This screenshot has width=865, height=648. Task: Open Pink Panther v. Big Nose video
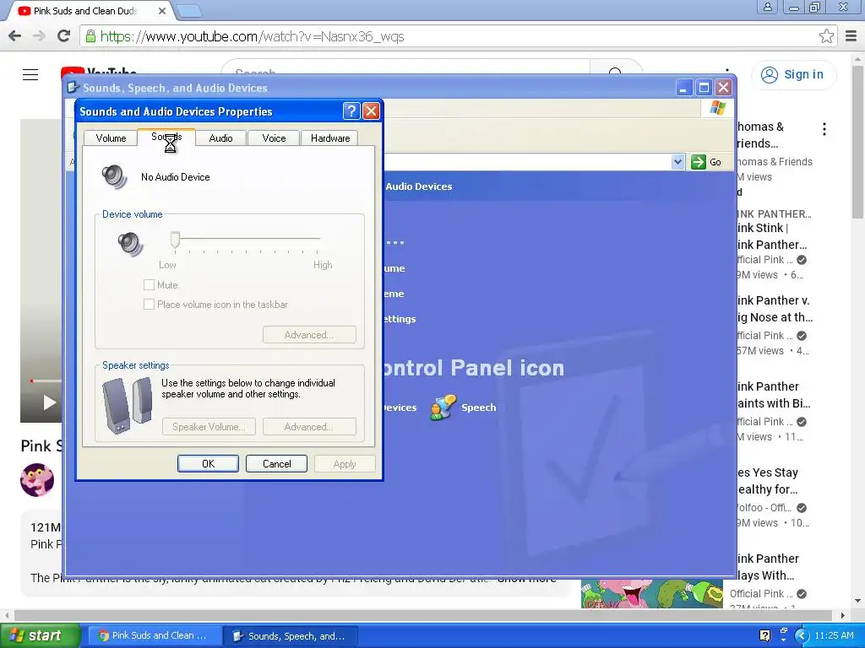click(x=775, y=309)
